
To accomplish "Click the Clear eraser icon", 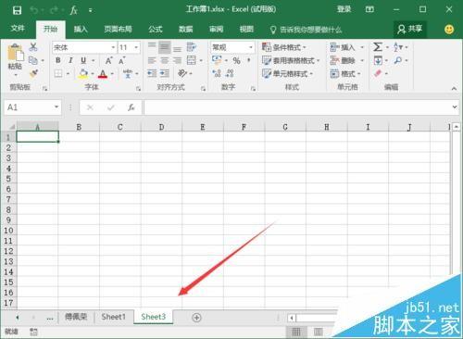I will pyautogui.click(x=378, y=73).
